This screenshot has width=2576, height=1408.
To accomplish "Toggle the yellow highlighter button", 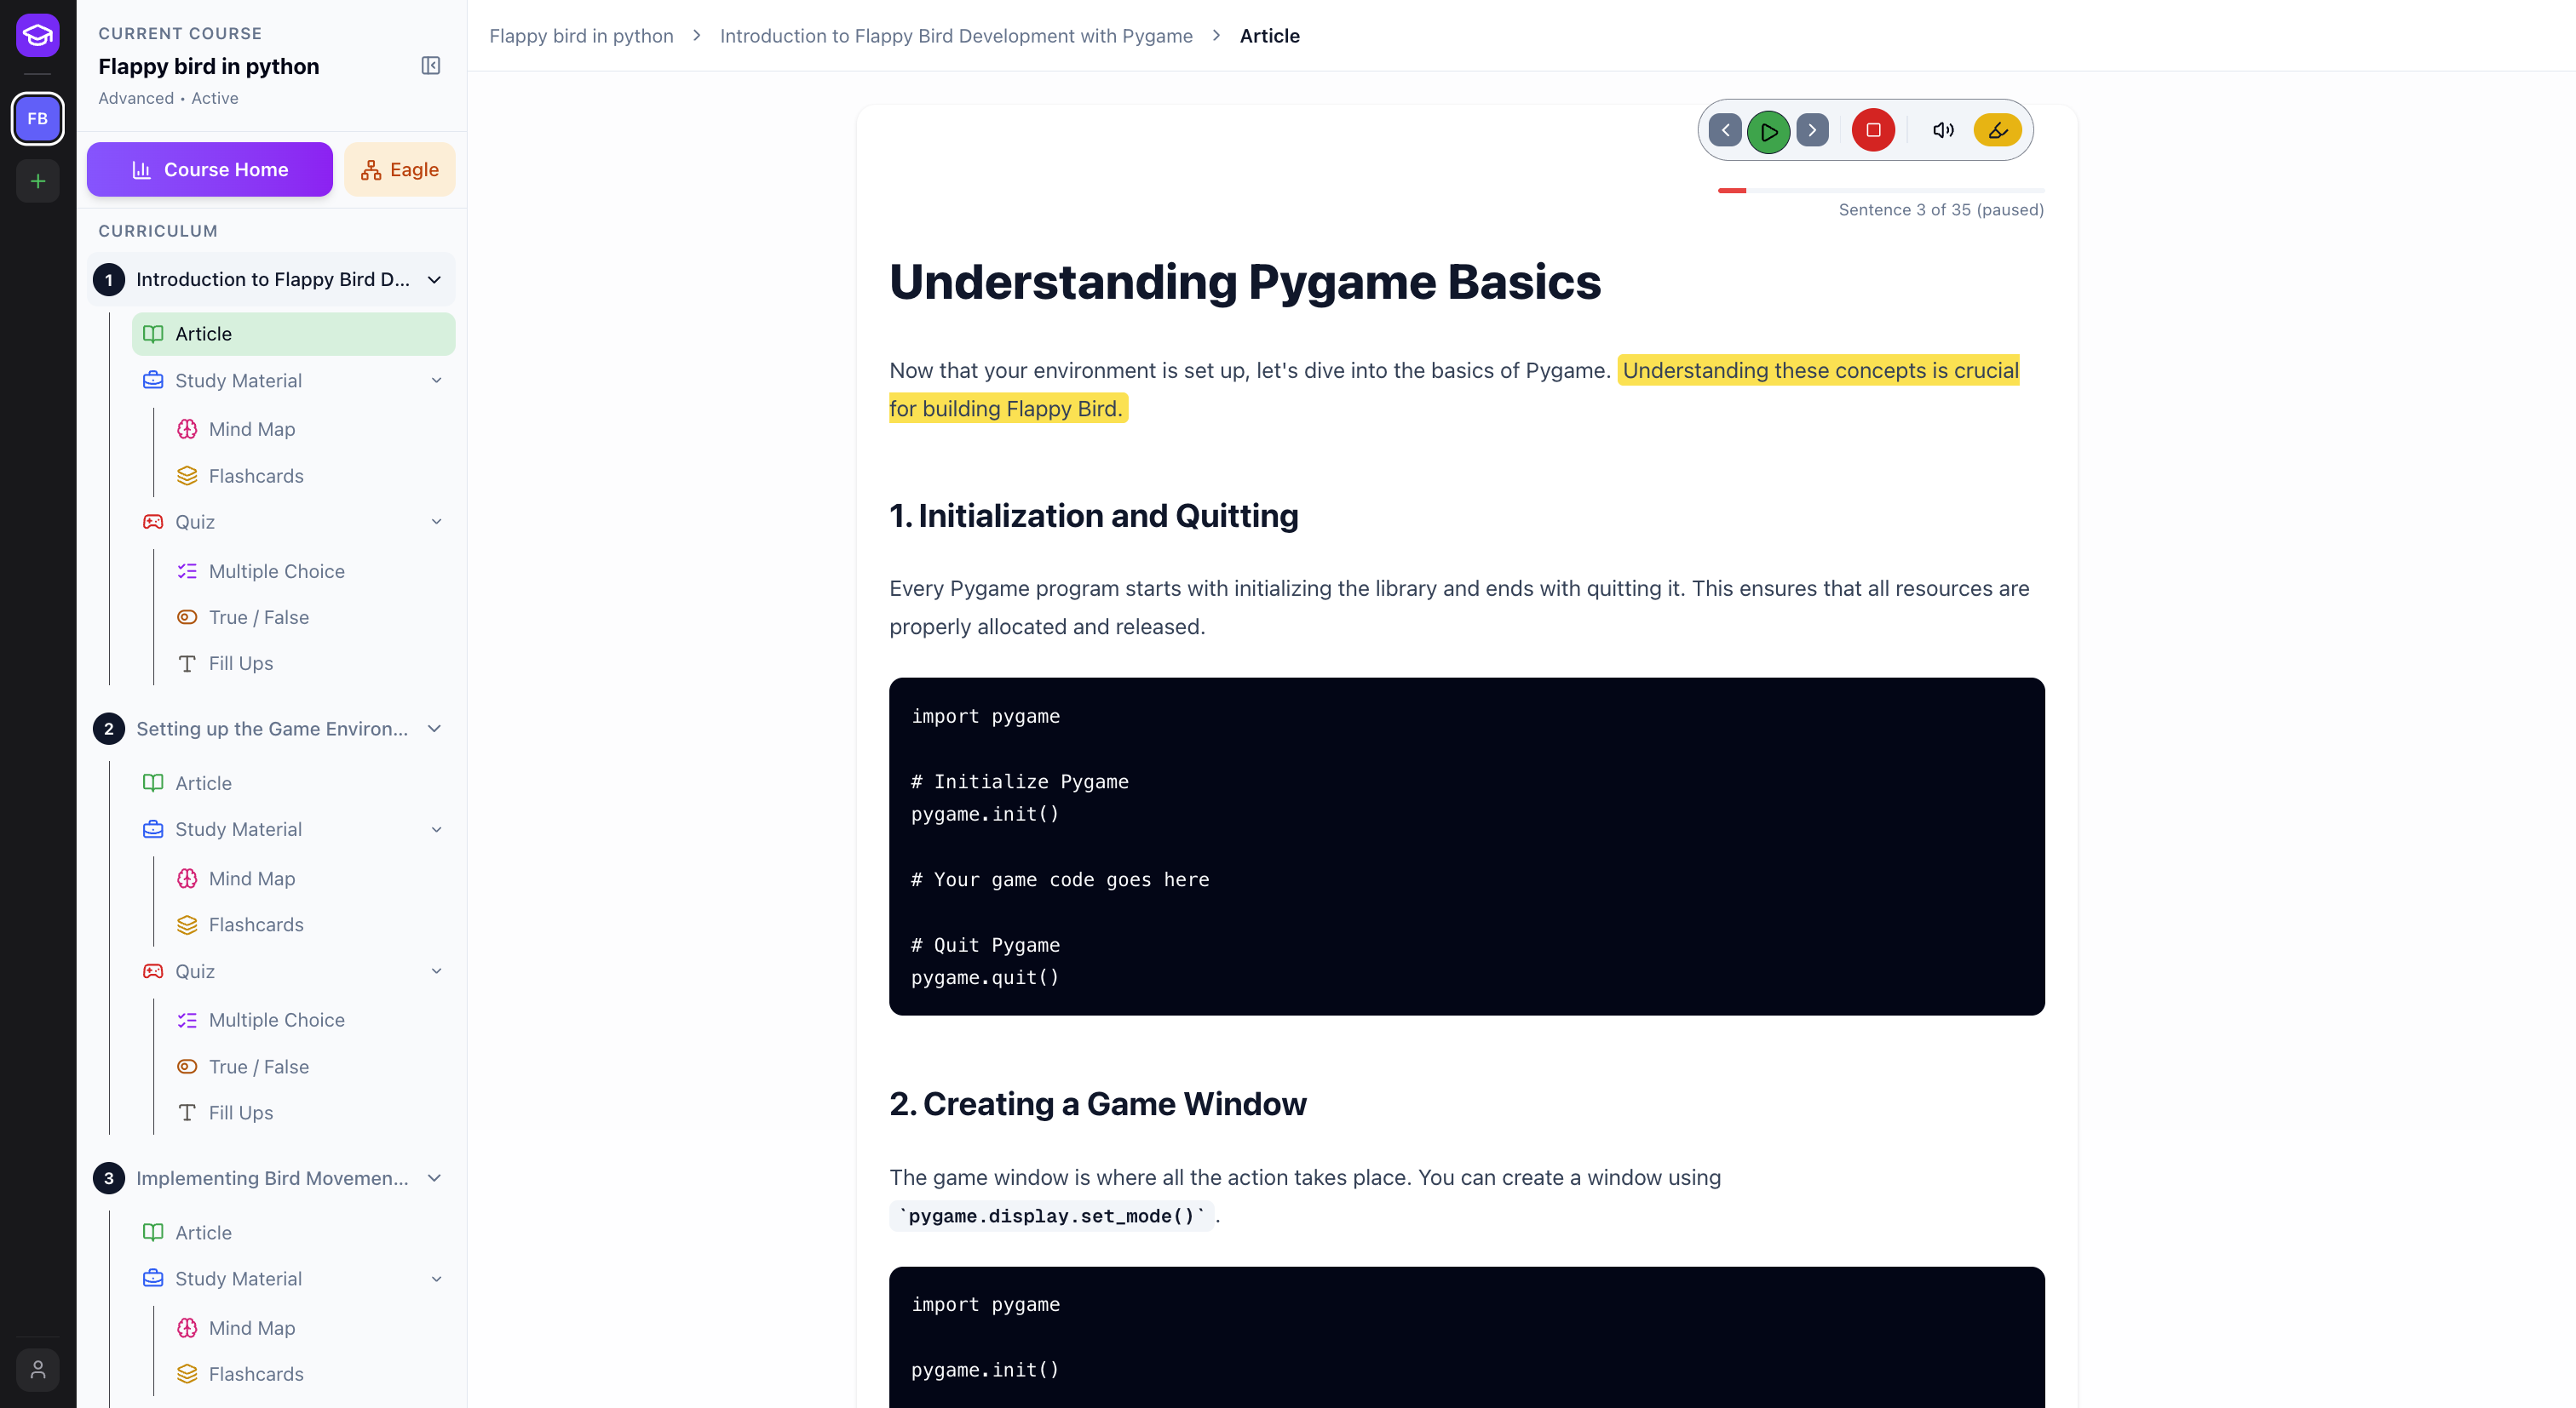I will click(x=1997, y=130).
